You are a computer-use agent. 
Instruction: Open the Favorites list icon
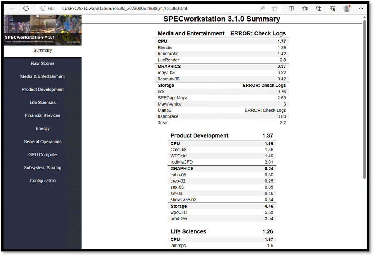click(x=305, y=8)
